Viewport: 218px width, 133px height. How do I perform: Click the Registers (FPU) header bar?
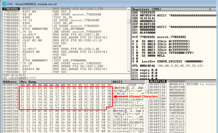(173, 9)
